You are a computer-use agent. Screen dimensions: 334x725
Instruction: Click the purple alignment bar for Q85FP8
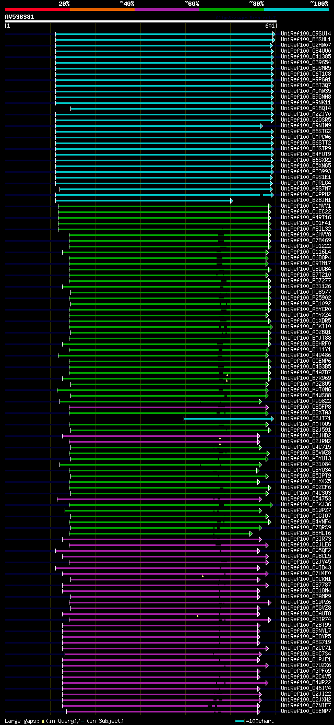pos(169,407)
